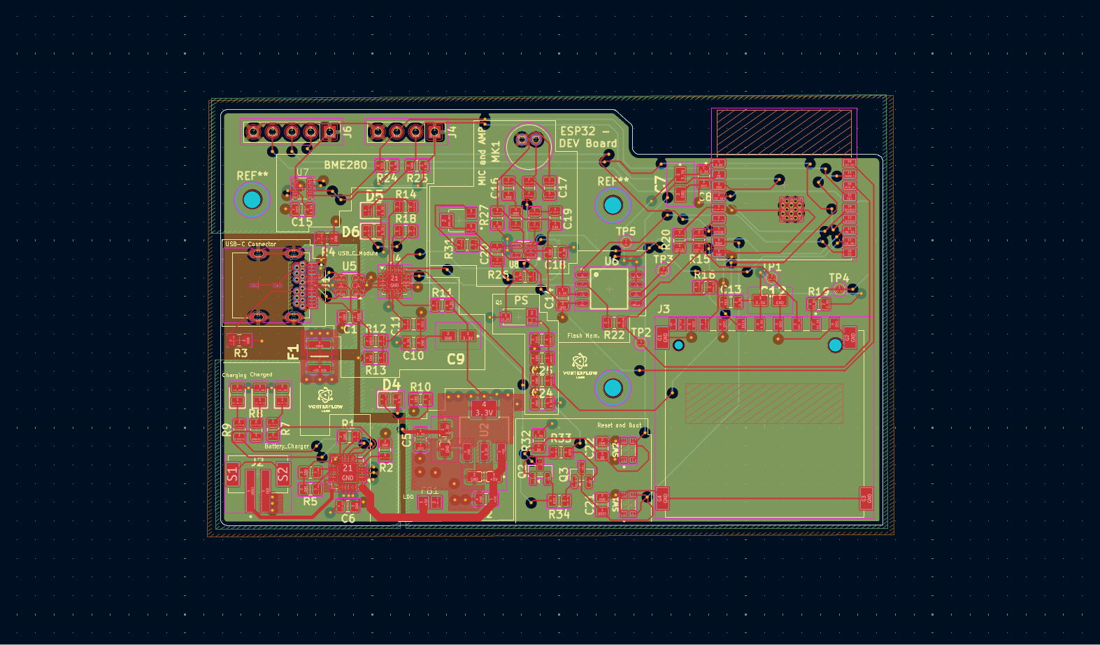Select resistor label R25
The image size is (1100, 645).
(x=417, y=178)
